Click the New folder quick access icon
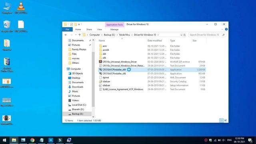The height and width of the screenshot is (144, 256). point(76,24)
